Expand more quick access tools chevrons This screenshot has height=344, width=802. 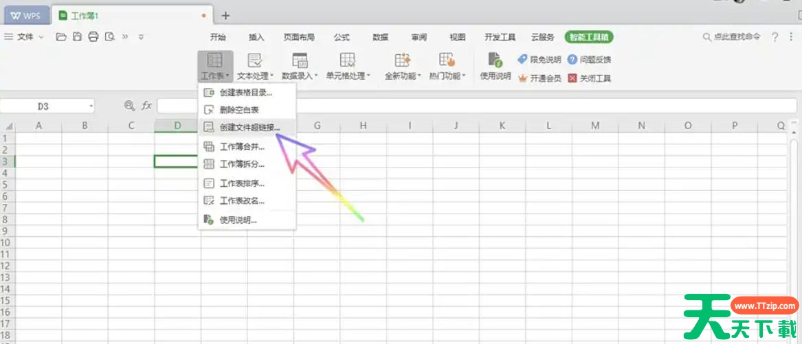[x=125, y=37]
